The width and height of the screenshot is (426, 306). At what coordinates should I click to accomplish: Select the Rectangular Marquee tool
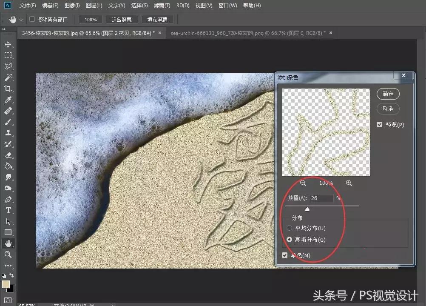click(9, 55)
